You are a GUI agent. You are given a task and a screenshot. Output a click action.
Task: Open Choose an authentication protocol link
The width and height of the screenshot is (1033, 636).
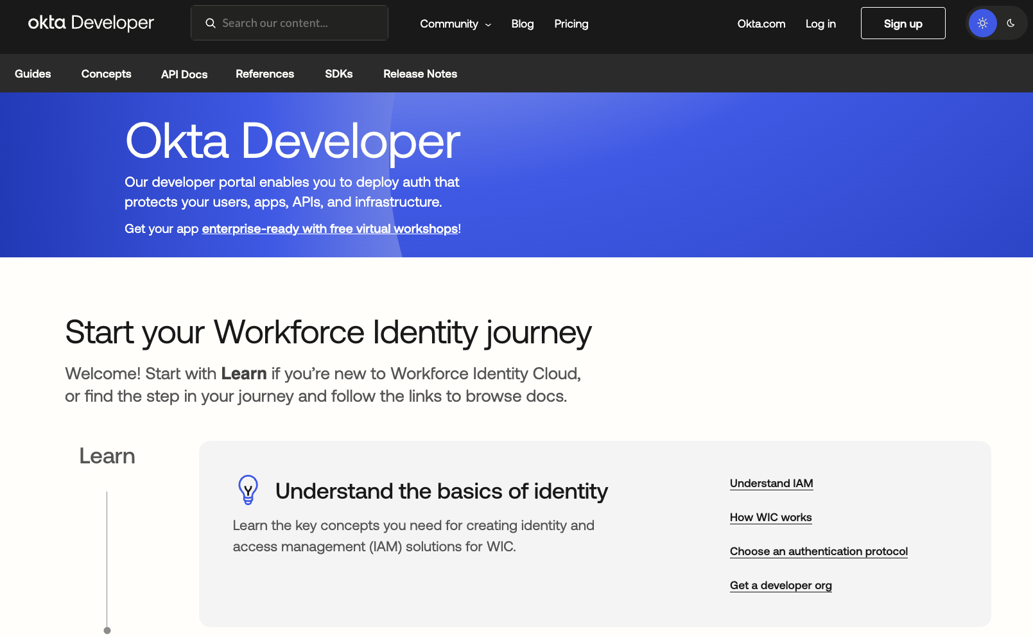819,551
